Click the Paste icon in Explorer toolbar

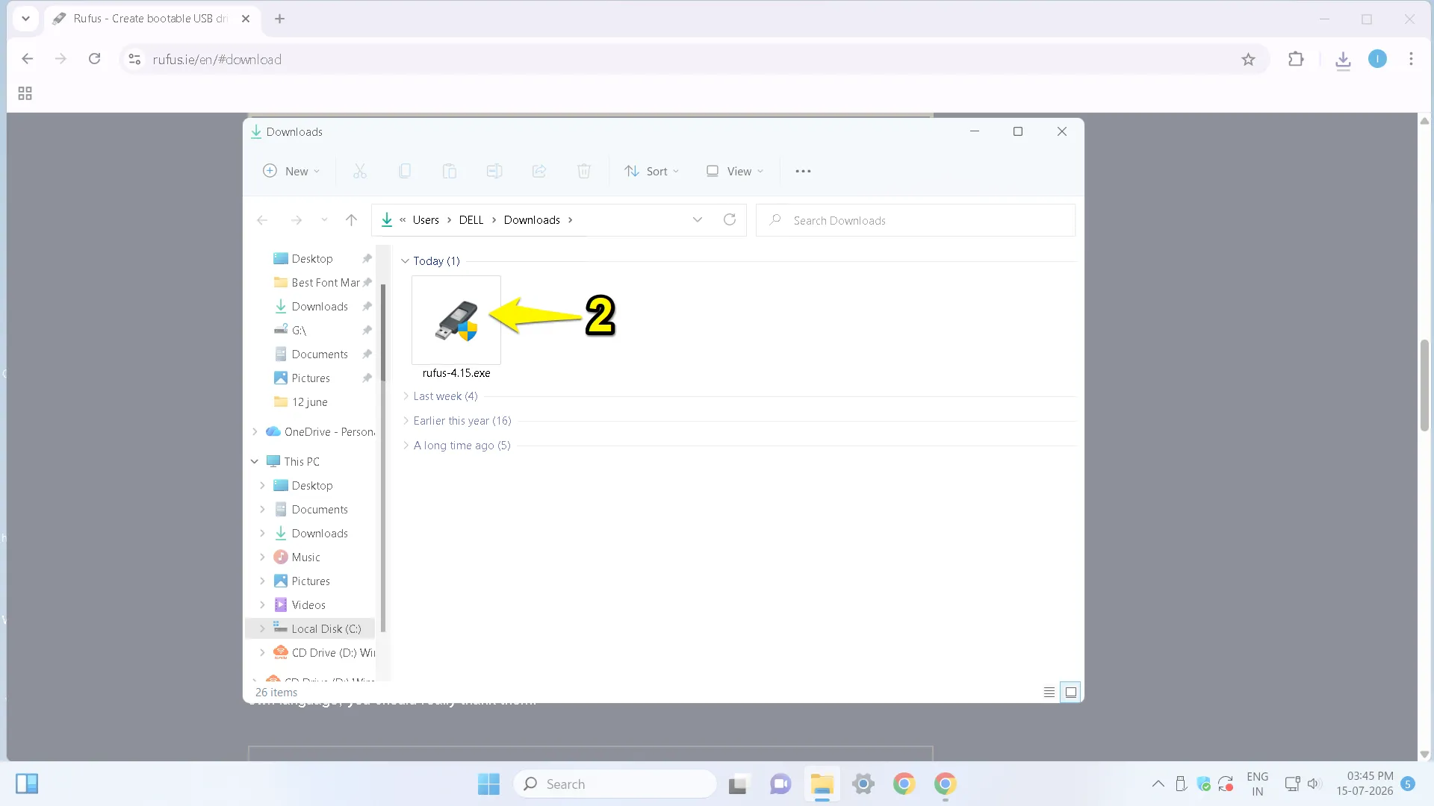[x=450, y=171]
